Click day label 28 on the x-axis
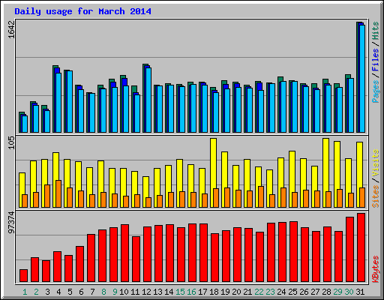This screenshot has width=384, height=300. [326, 292]
